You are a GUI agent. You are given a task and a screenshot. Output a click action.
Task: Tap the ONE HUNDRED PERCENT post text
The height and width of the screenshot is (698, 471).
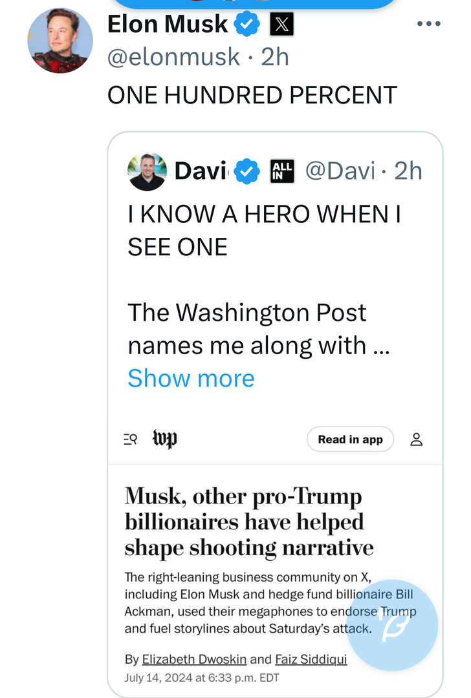pyautogui.click(x=252, y=95)
